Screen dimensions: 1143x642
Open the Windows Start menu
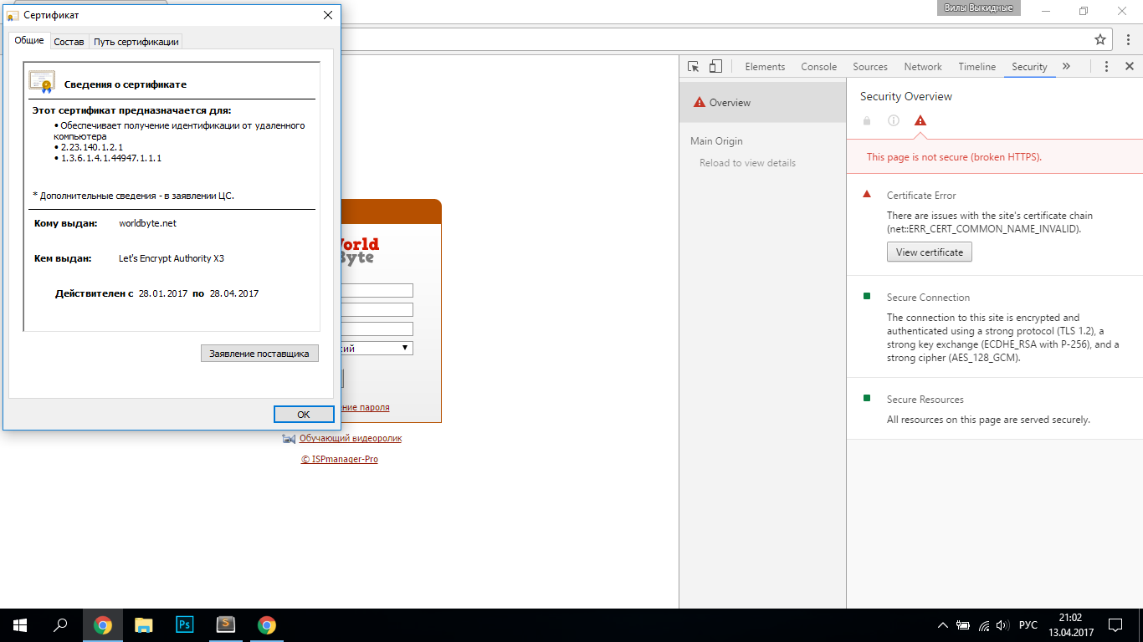[20, 625]
